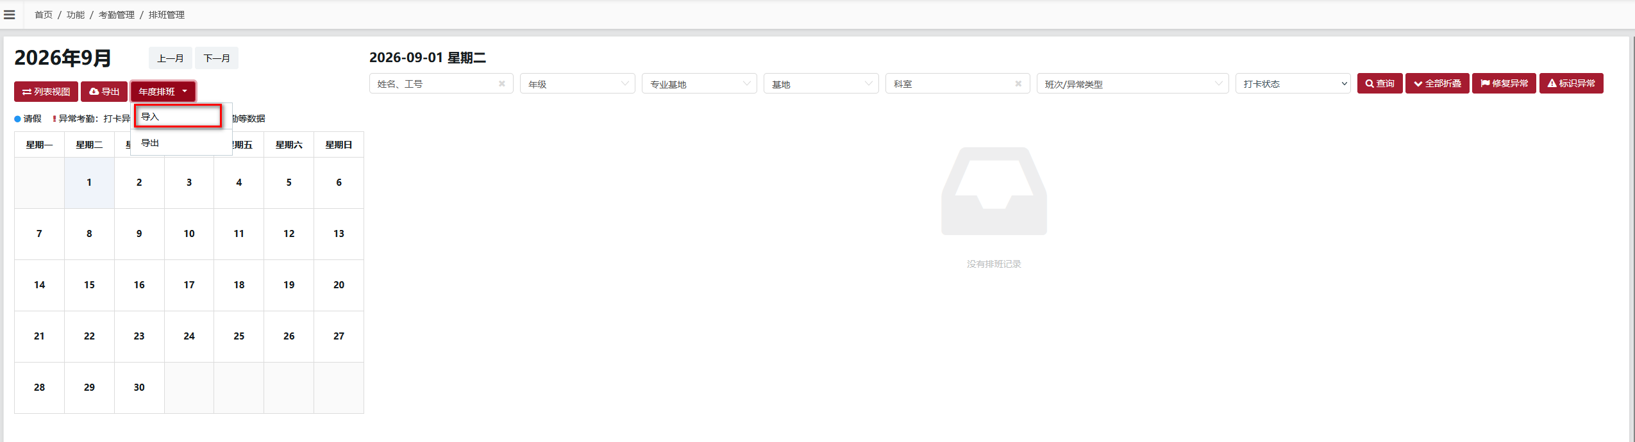Image resolution: width=1635 pixels, height=442 pixels.
Task: Select calendar day 6
Action: (x=339, y=183)
